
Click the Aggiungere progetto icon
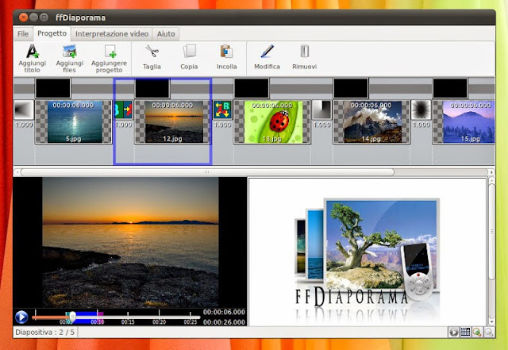(110, 52)
